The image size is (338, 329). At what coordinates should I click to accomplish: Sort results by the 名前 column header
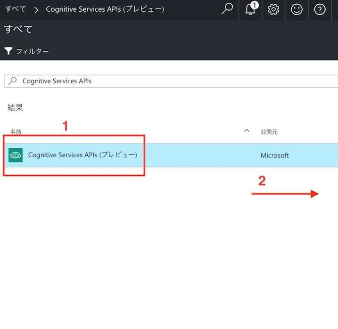click(x=16, y=132)
